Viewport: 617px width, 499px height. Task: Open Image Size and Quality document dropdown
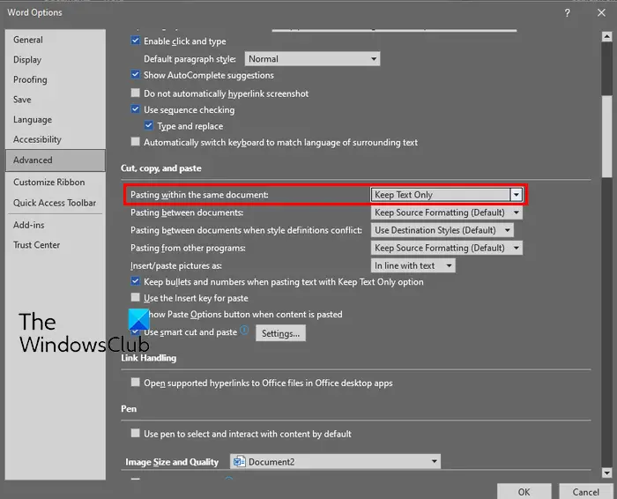coord(335,462)
